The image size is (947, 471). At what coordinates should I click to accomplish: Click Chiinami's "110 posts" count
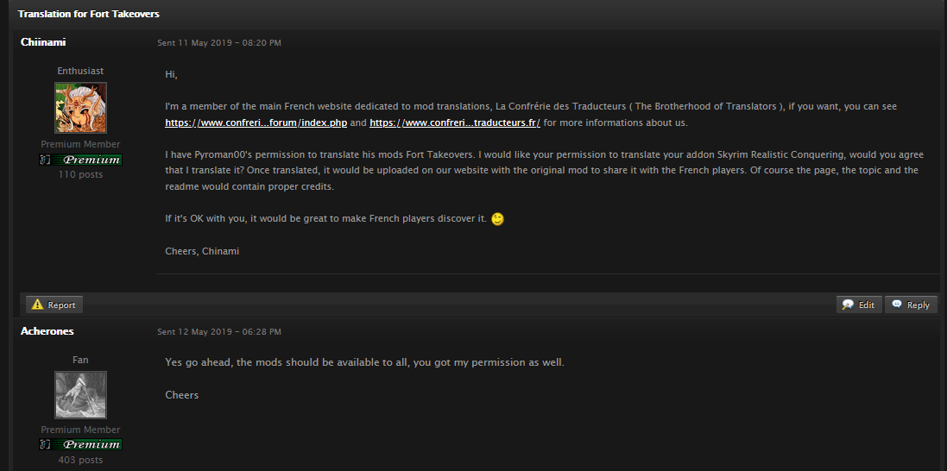[x=80, y=174]
